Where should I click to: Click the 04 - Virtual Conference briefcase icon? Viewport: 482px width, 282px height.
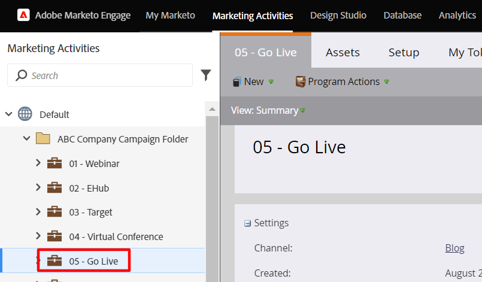pos(54,236)
